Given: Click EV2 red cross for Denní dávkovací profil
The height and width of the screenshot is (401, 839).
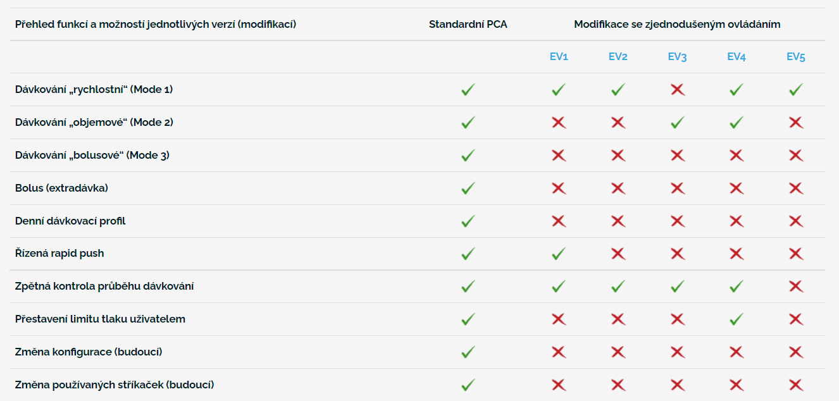Looking at the screenshot, I should [618, 221].
